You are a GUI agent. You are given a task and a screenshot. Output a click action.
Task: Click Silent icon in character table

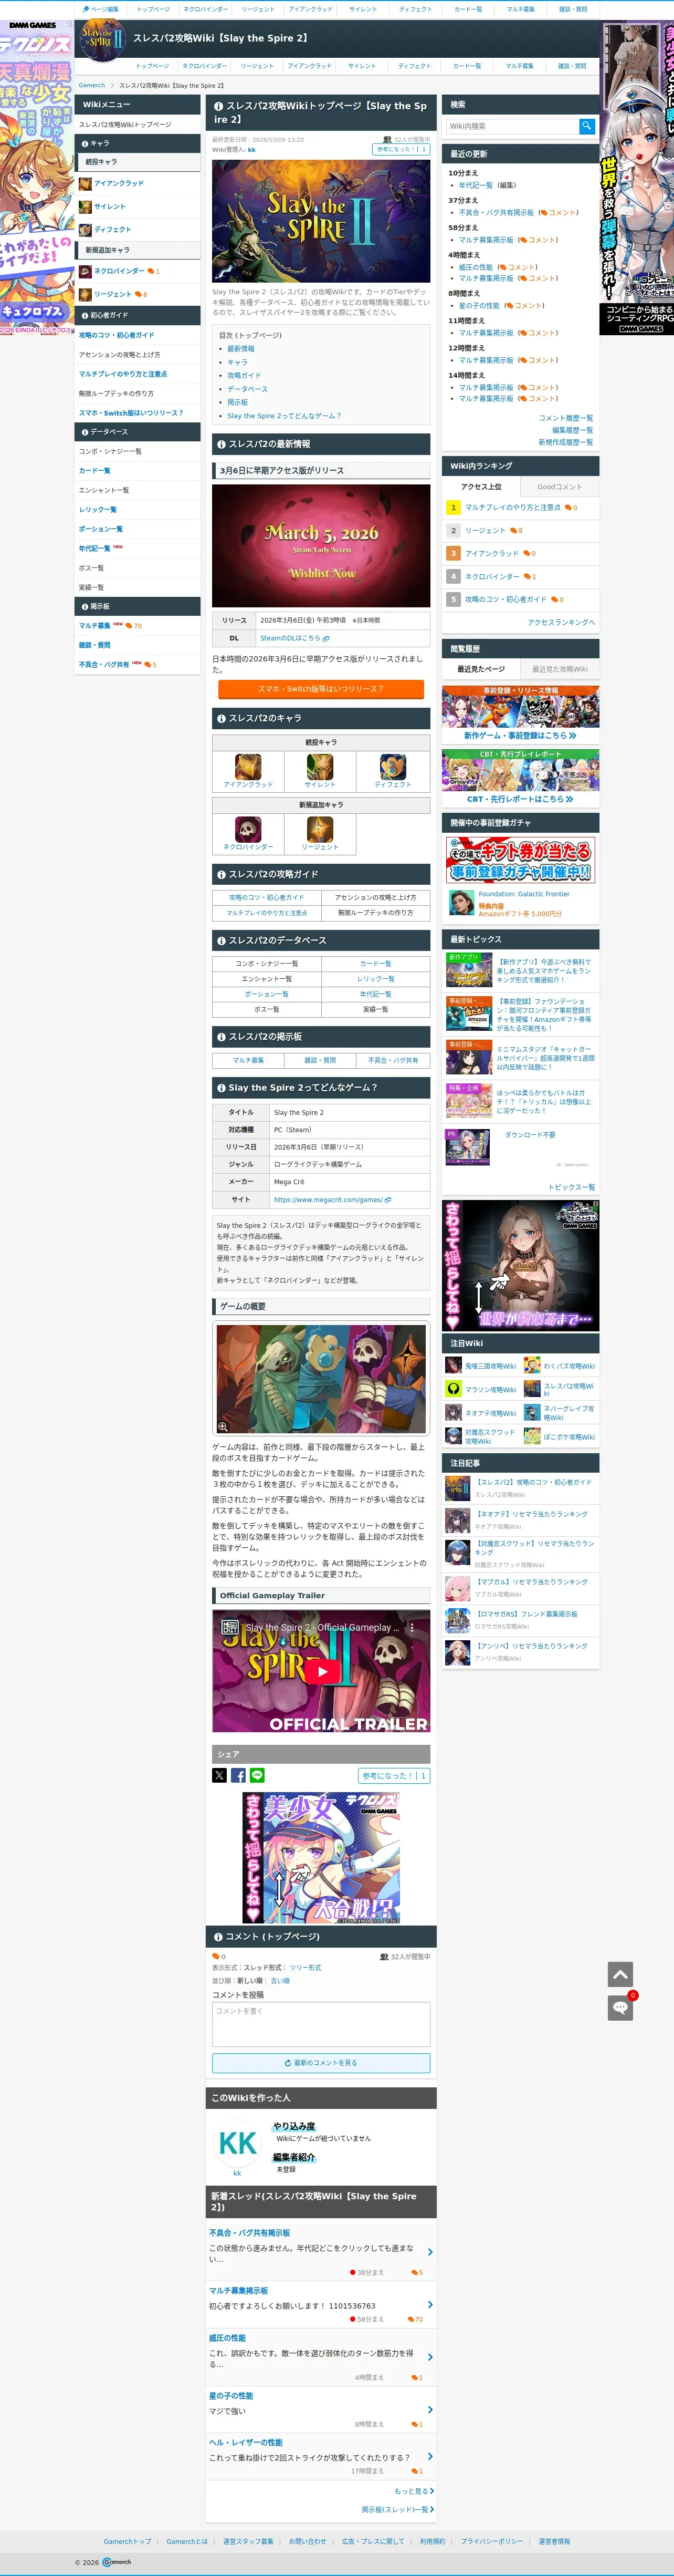tap(320, 767)
